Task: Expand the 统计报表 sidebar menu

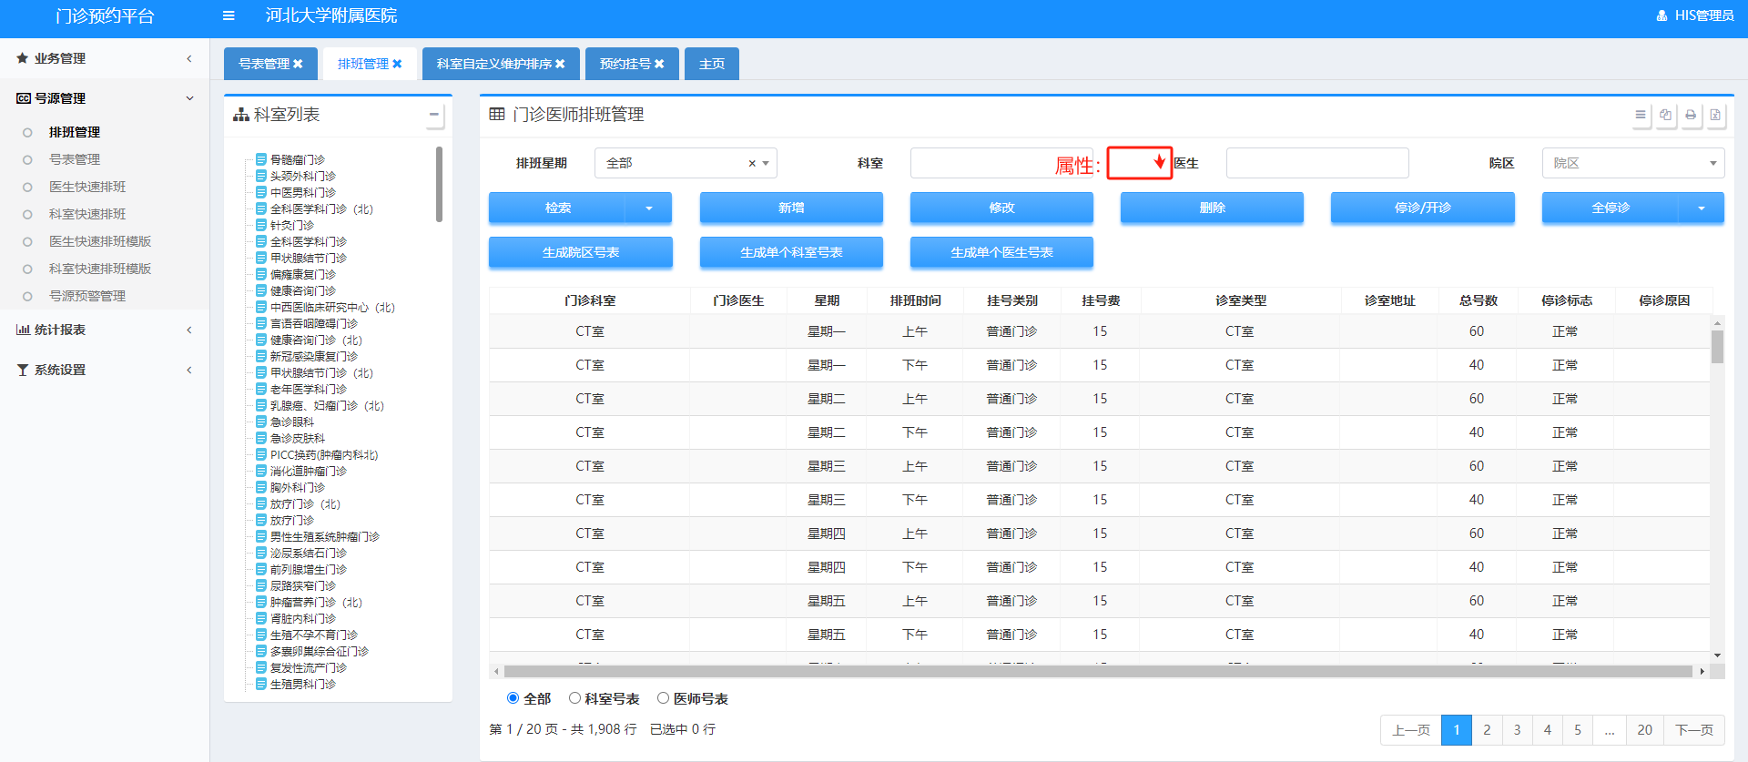Action: [x=105, y=330]
